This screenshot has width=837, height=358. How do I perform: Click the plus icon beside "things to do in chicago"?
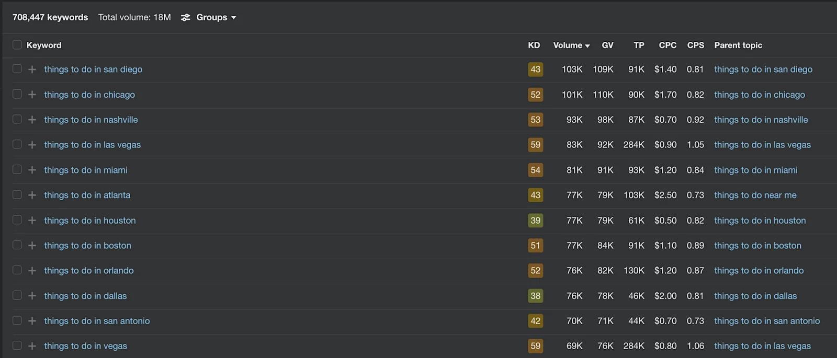(x=31, y=95)
